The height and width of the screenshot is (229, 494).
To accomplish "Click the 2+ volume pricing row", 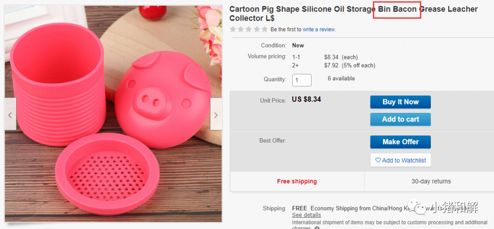I will (x=333, y=66).
